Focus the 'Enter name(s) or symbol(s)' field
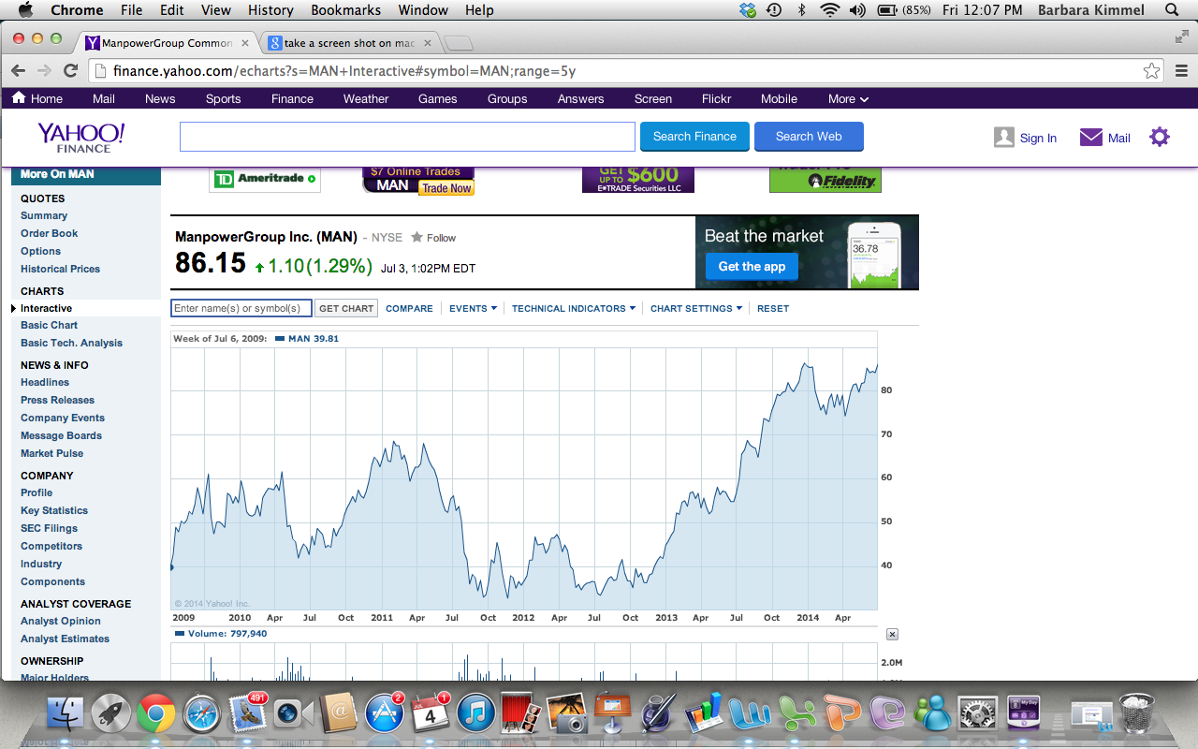The height and width of the screenshot is (749, 1198). pyautogui.click(x=241, y=308)
